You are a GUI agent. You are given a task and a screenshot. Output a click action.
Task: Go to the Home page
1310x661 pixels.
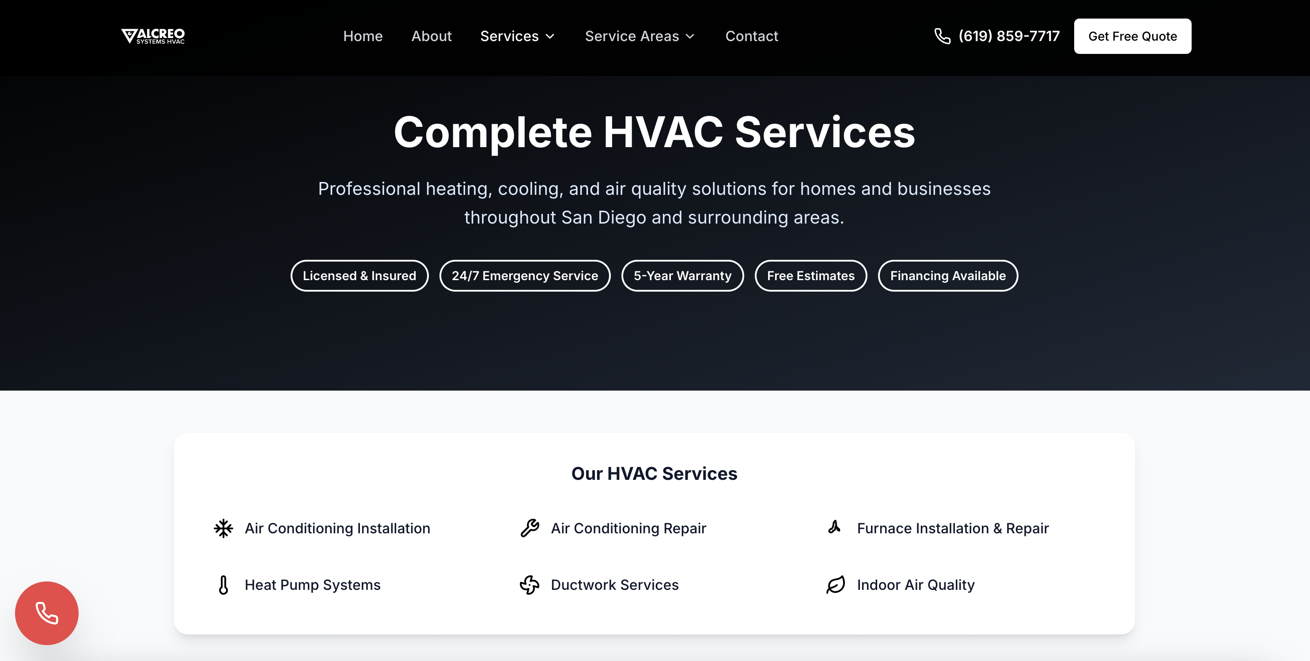pos(363,36)
